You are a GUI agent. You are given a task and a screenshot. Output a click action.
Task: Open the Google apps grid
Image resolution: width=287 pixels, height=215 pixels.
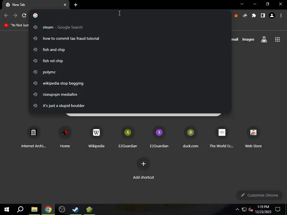point(277,39)
